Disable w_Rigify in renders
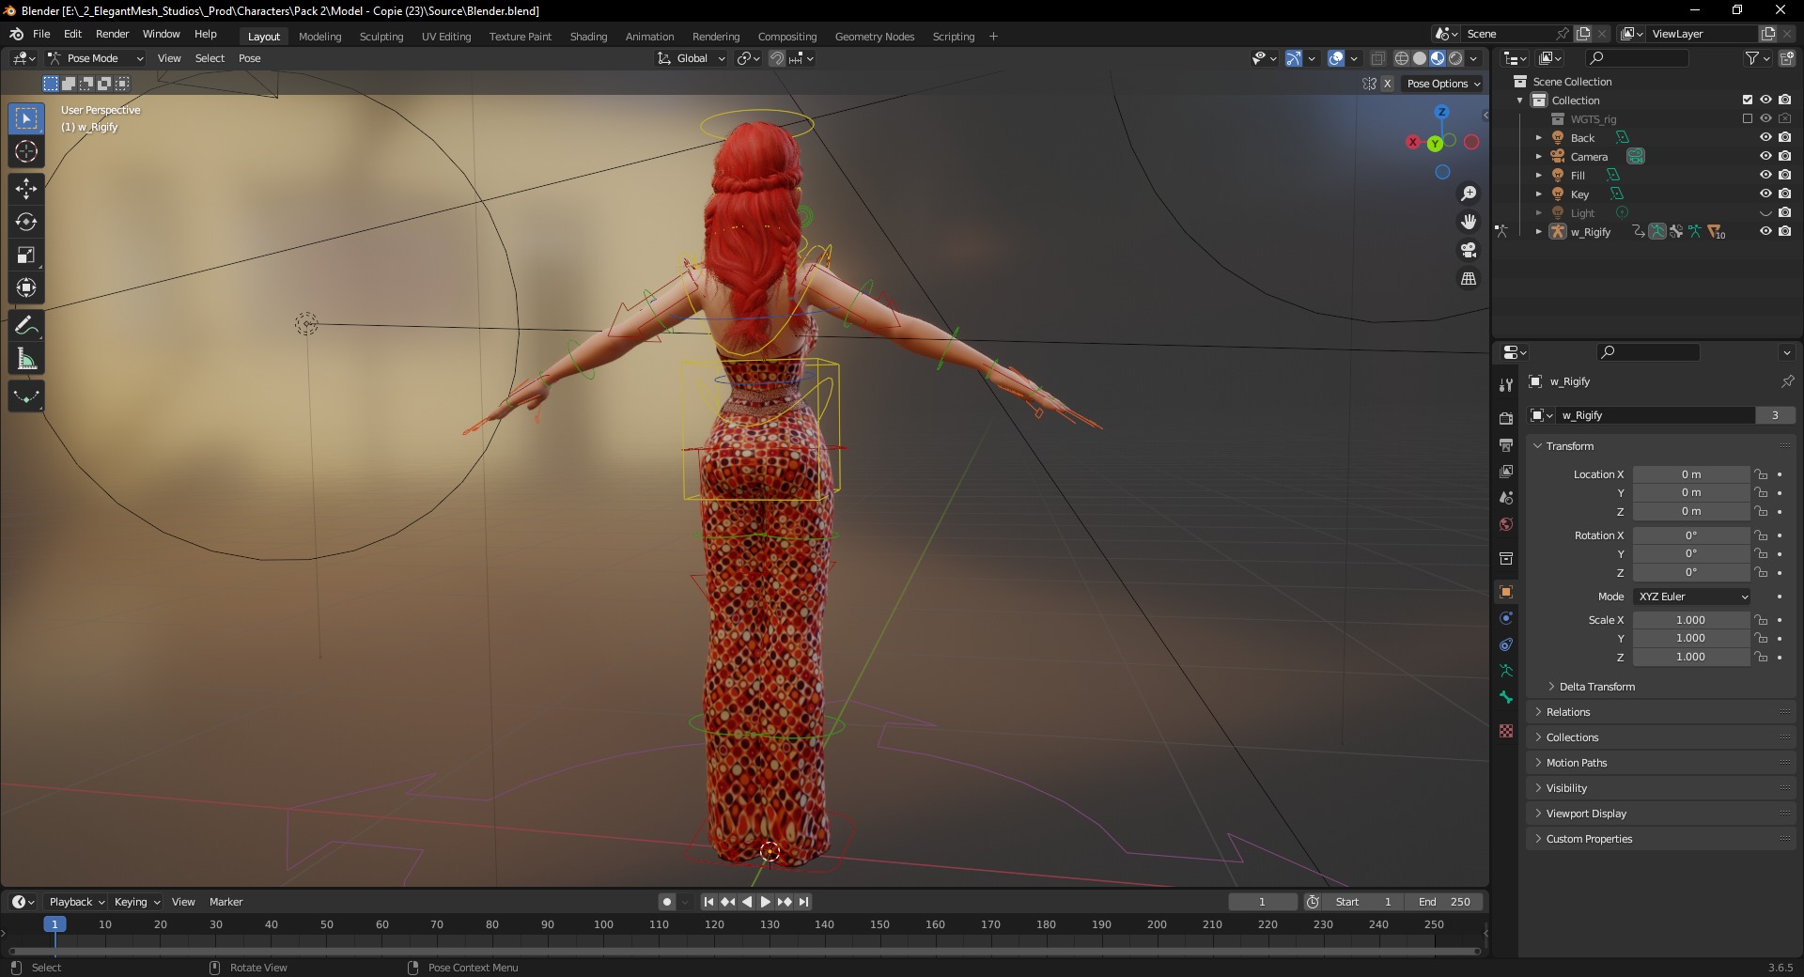Image resolution: width=1804 pixels, height=977 pixels. 1785,231
